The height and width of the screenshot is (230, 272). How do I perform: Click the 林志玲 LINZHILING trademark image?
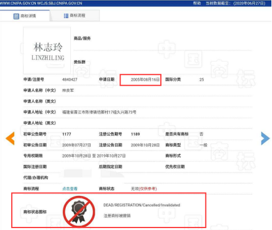tap(47, 50)
